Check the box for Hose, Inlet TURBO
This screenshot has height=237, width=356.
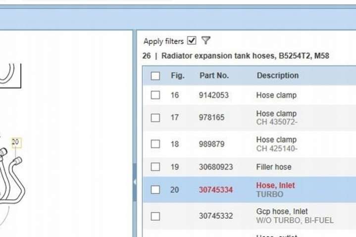tap(155, 190)
